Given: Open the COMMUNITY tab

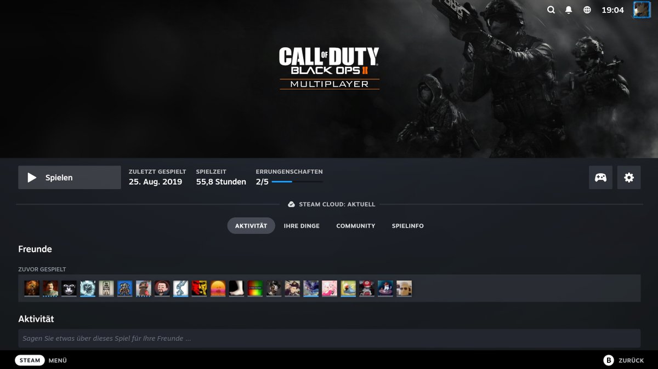Looking at the screenshot, I should (x=356, y=226).
